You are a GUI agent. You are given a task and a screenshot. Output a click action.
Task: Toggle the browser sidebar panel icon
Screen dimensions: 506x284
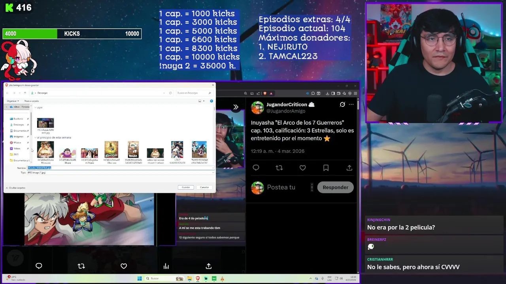(x=333, y=93)
